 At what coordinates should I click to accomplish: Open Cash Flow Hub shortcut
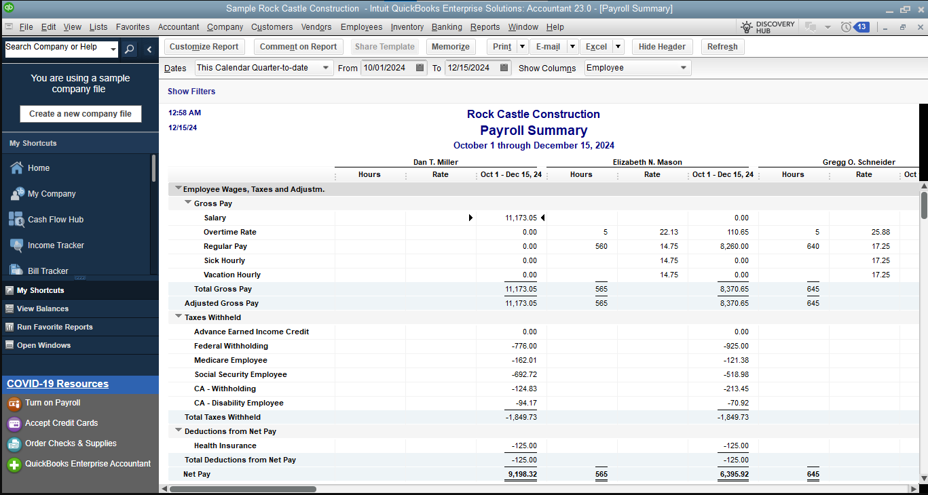pos(55,220)
